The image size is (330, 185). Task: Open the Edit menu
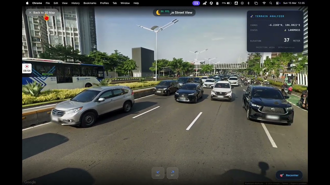pyautogui.click(x=56, y=3)
